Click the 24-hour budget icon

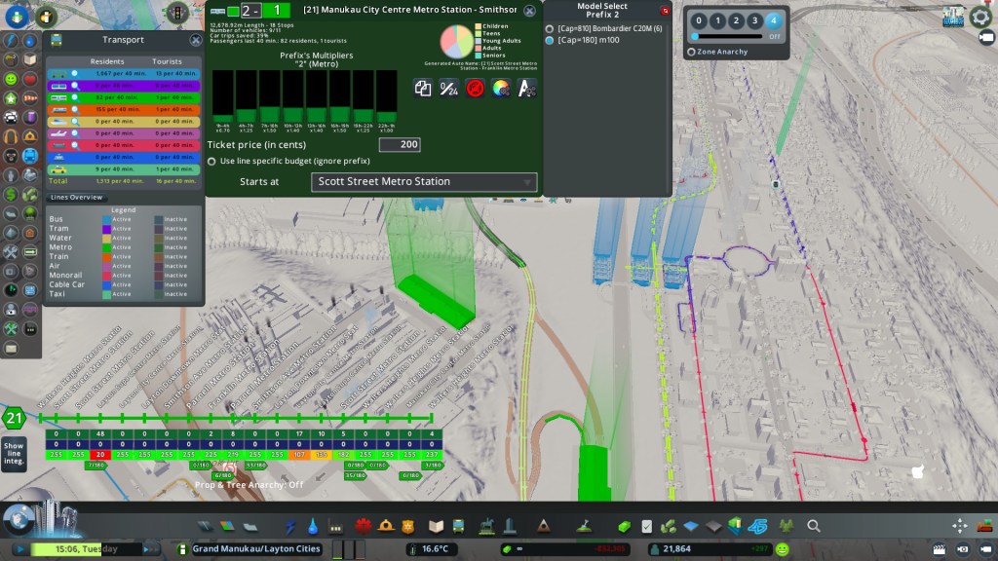tap(449, 89)
